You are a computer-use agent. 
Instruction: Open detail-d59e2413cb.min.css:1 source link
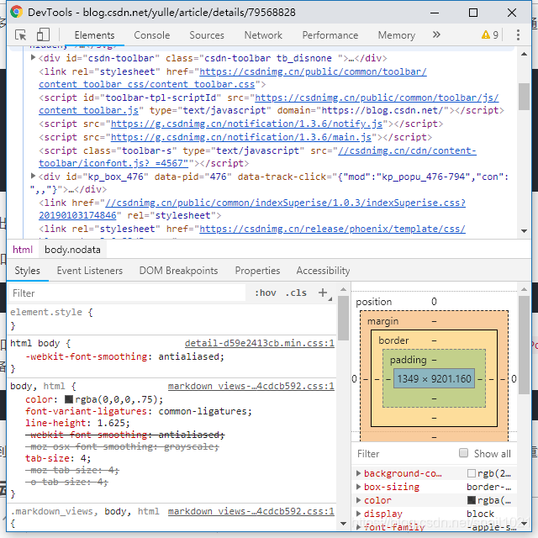pos(260,343)
